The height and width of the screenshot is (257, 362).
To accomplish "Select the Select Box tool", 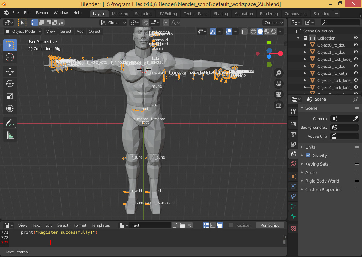I will 10,45.
